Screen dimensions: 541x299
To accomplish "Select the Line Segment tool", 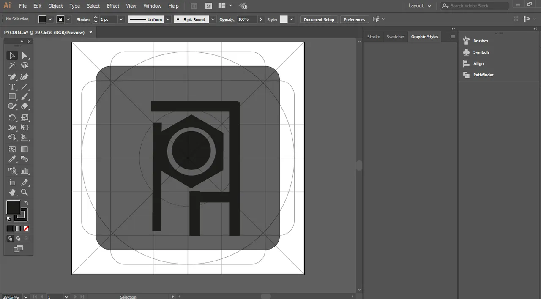I will tap(25, 87).
